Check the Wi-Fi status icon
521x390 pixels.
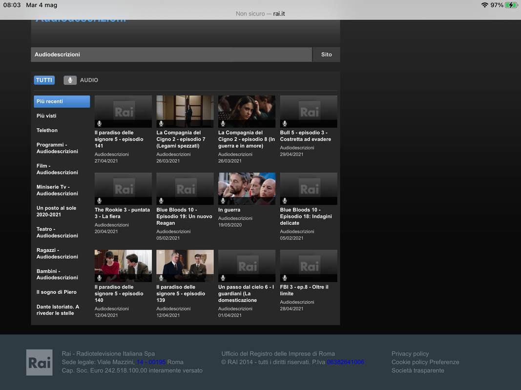(x=484, y=5)
